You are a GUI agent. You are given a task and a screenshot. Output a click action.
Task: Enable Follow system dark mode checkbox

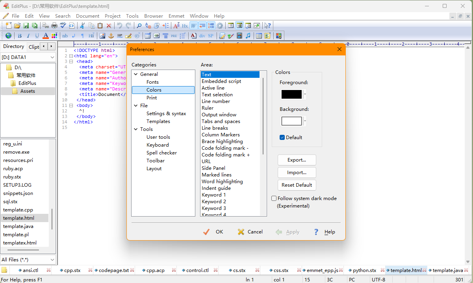tap(274, 198)
